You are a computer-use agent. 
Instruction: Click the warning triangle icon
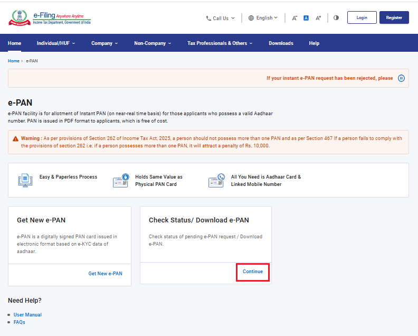tap(15, 139)
